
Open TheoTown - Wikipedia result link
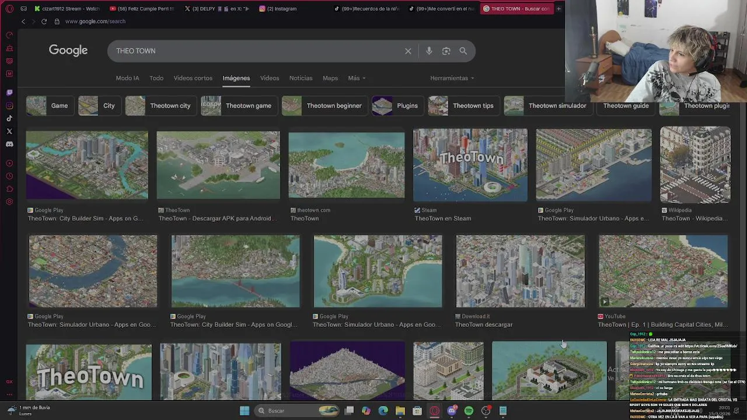click(x=694, y=219)
